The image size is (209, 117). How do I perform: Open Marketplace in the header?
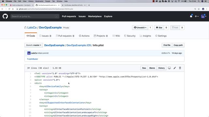(95, 16)
